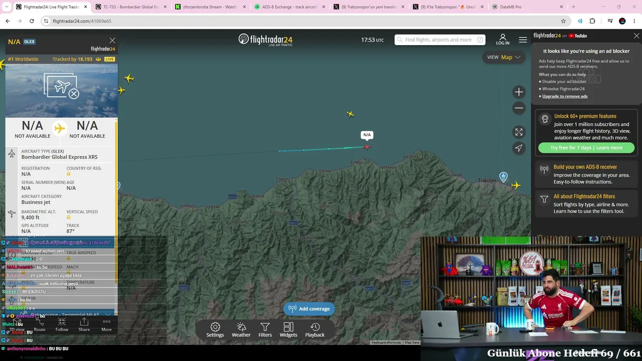This screenshot has width=642, height=361.
Task: Switch to the ADS-B Exchange tab
Action: tap(290, 7)
